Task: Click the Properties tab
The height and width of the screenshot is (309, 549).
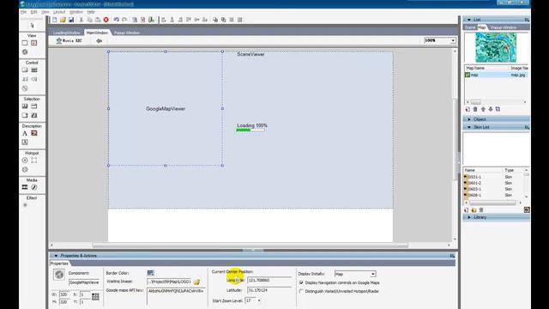Action: point(59,264)
